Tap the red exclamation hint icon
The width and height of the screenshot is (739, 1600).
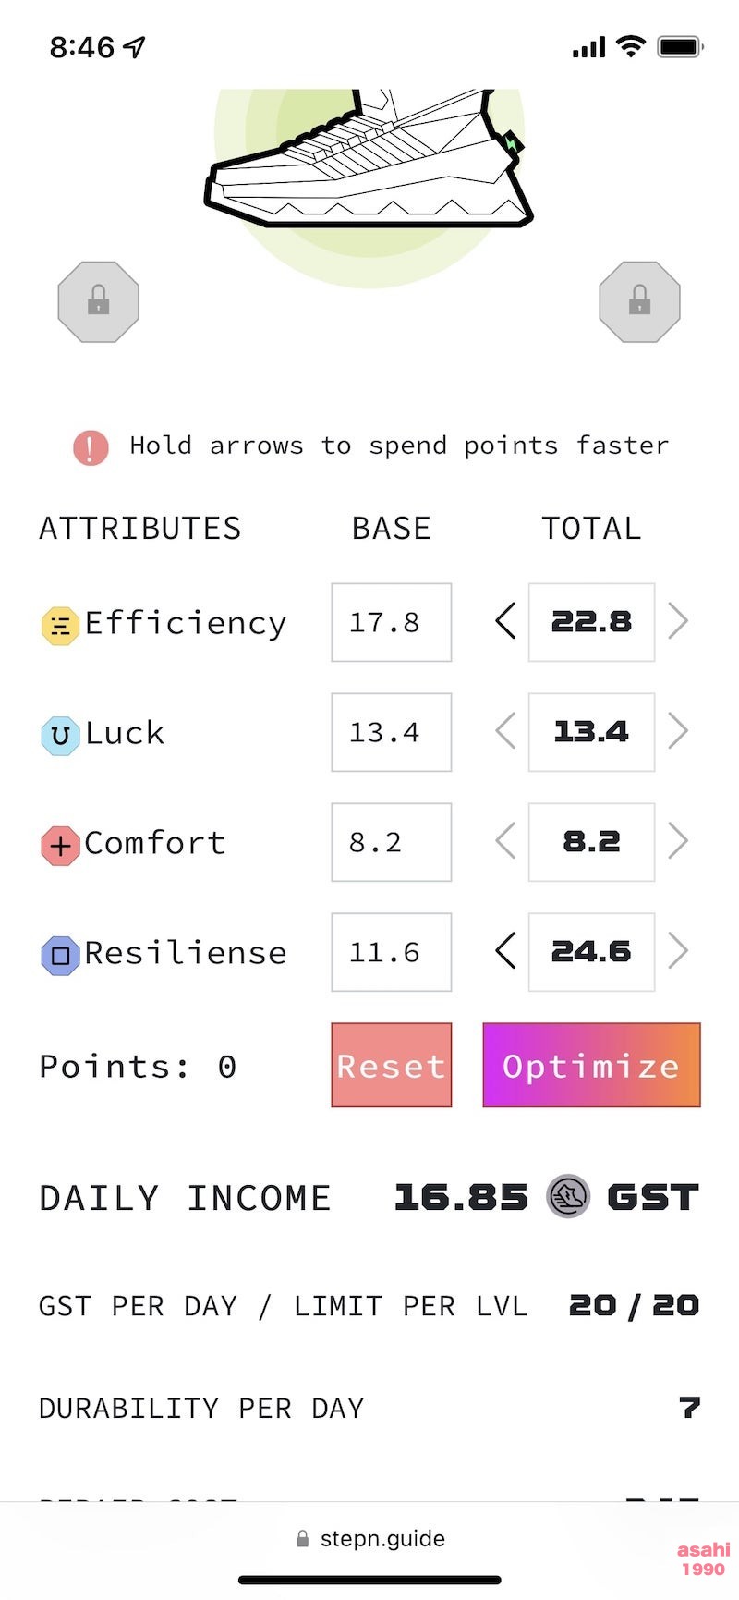tap(91, 447)
